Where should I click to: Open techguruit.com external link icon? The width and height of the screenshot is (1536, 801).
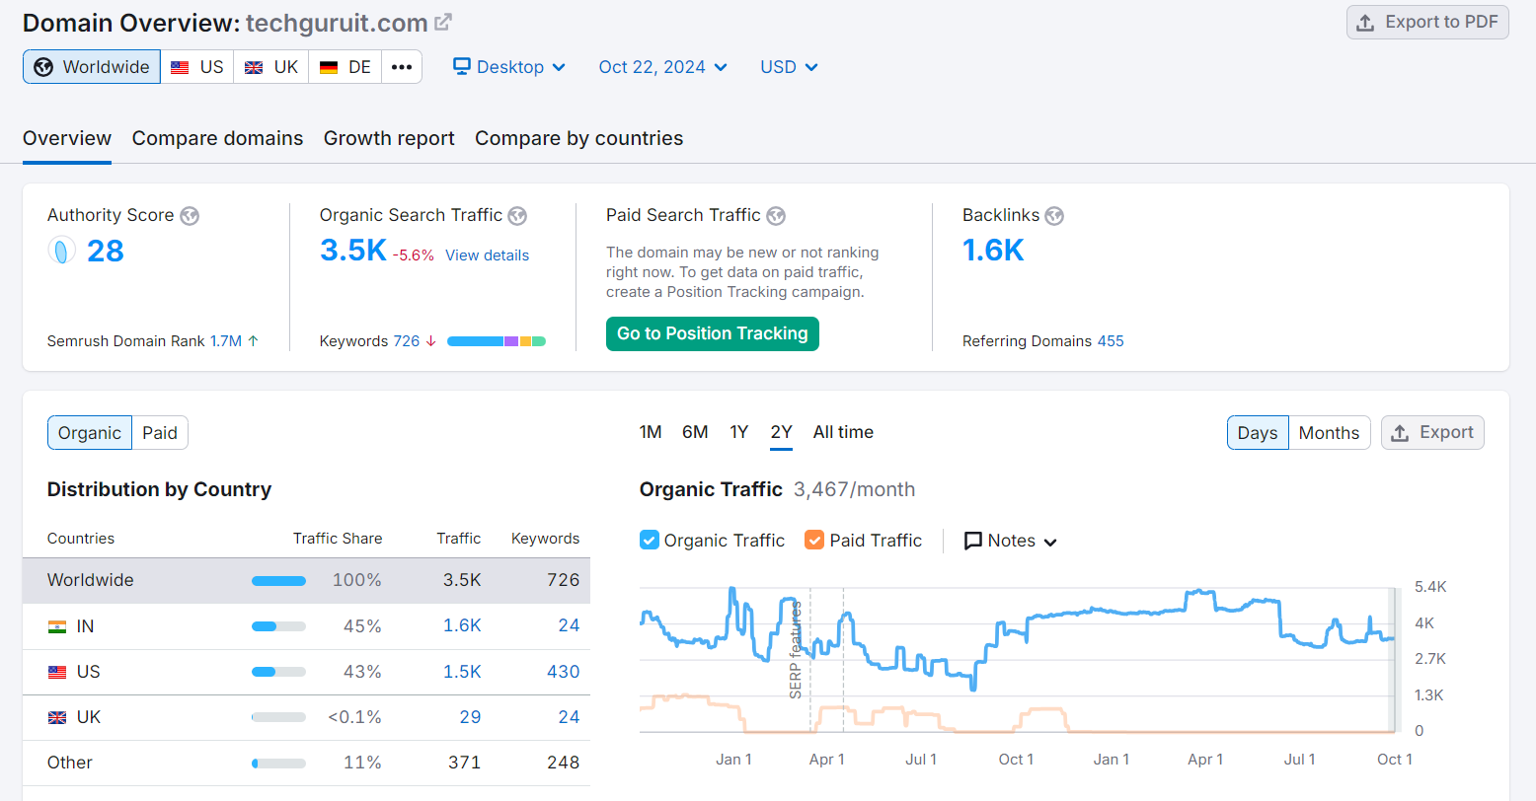443,22
